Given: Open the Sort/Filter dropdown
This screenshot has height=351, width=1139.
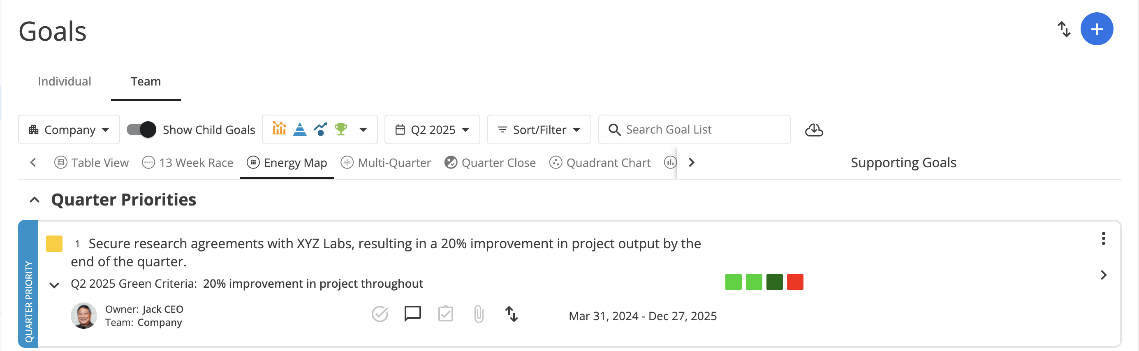Looking at the screenshot, I should (x=539, y=129).
